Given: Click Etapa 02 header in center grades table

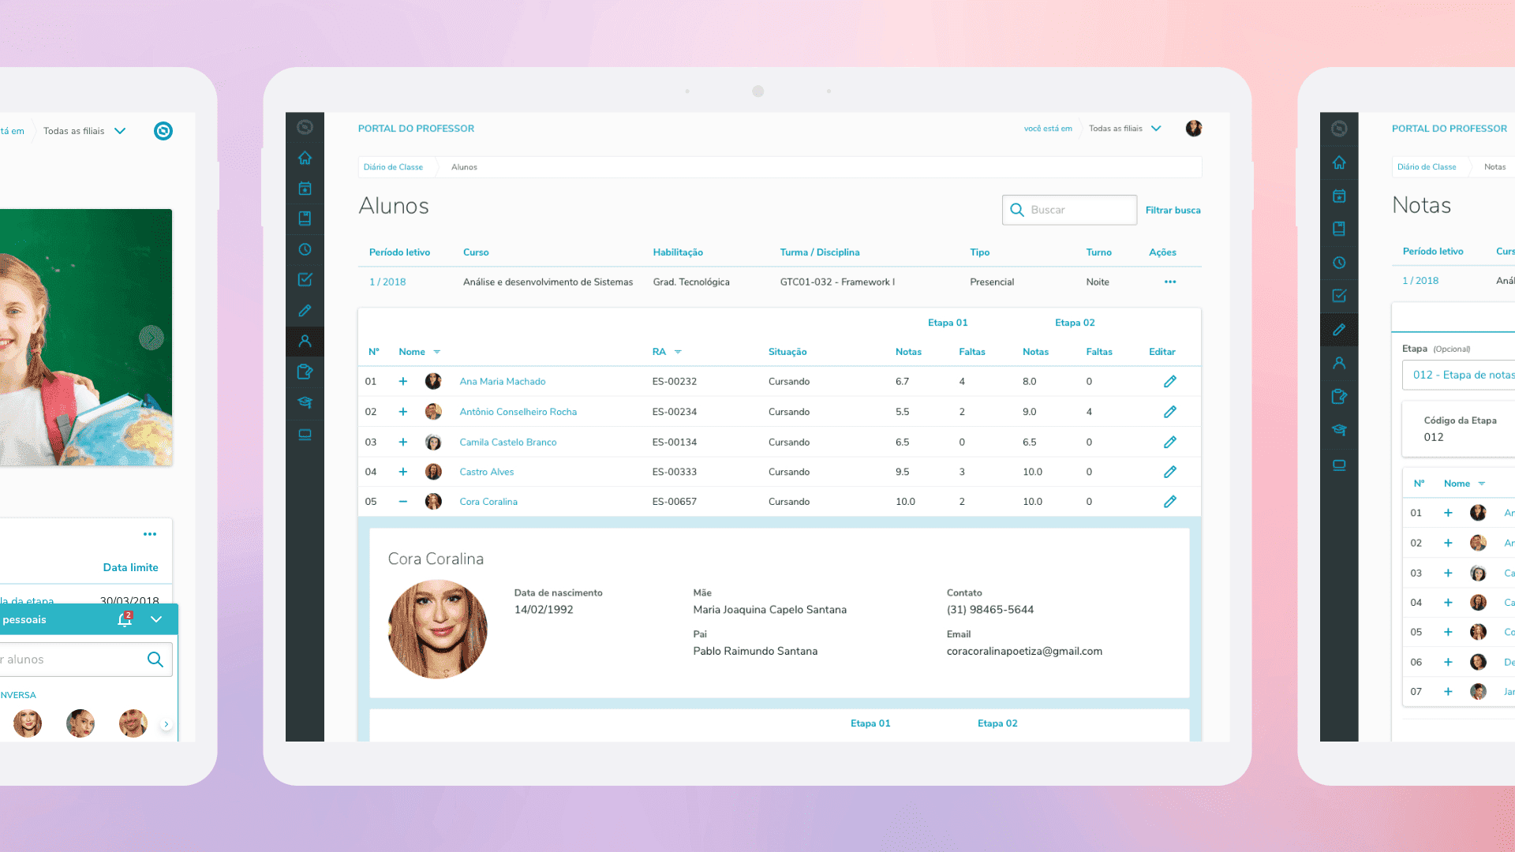Looking at the screenshot, I should pyautogui.click(x=1075, y=323).
